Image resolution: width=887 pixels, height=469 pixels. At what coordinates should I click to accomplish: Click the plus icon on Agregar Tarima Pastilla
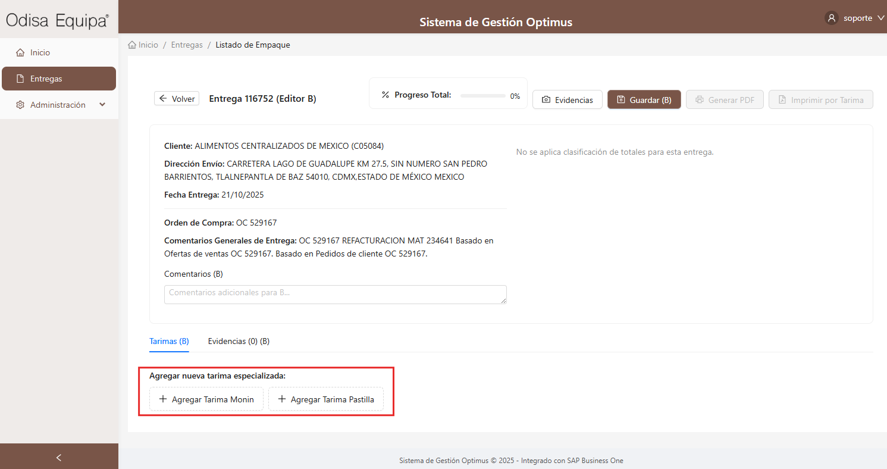282,399
